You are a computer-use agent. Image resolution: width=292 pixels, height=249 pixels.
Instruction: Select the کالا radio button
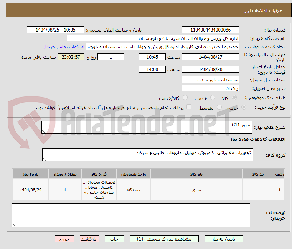point(234,98)
